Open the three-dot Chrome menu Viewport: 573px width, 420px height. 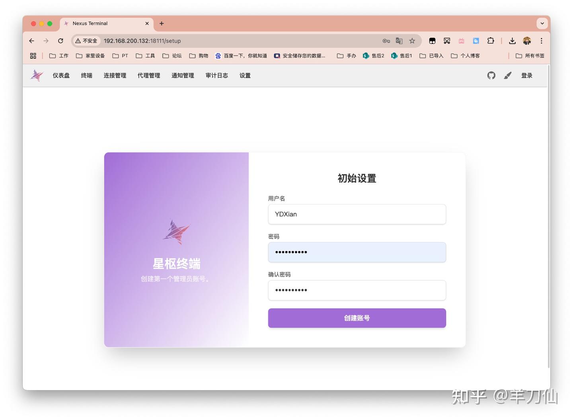[541, 41]
